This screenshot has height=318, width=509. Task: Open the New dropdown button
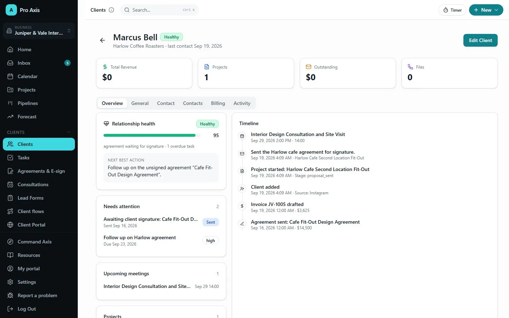[x=486, y=10]
